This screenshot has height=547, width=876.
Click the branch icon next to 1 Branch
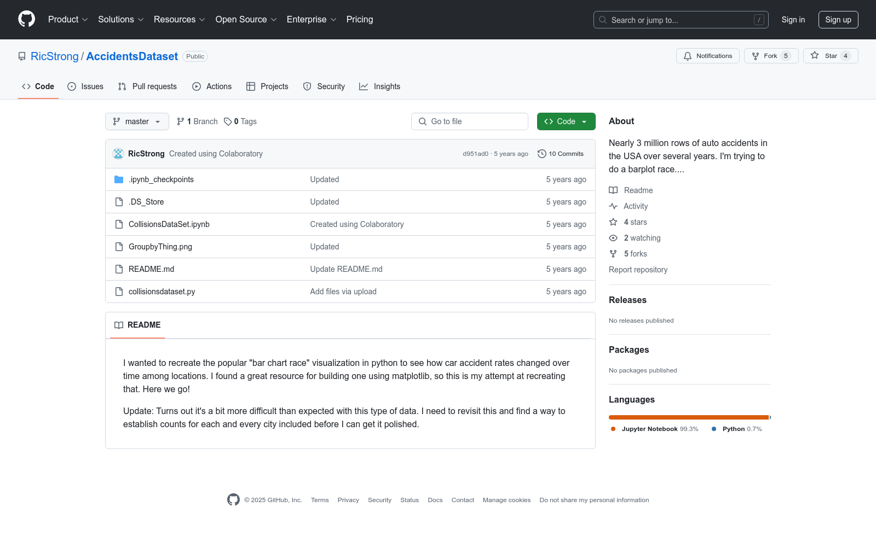pos(181,121)
